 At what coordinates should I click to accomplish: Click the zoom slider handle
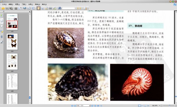pyautogui.click(x=169, y=106)
